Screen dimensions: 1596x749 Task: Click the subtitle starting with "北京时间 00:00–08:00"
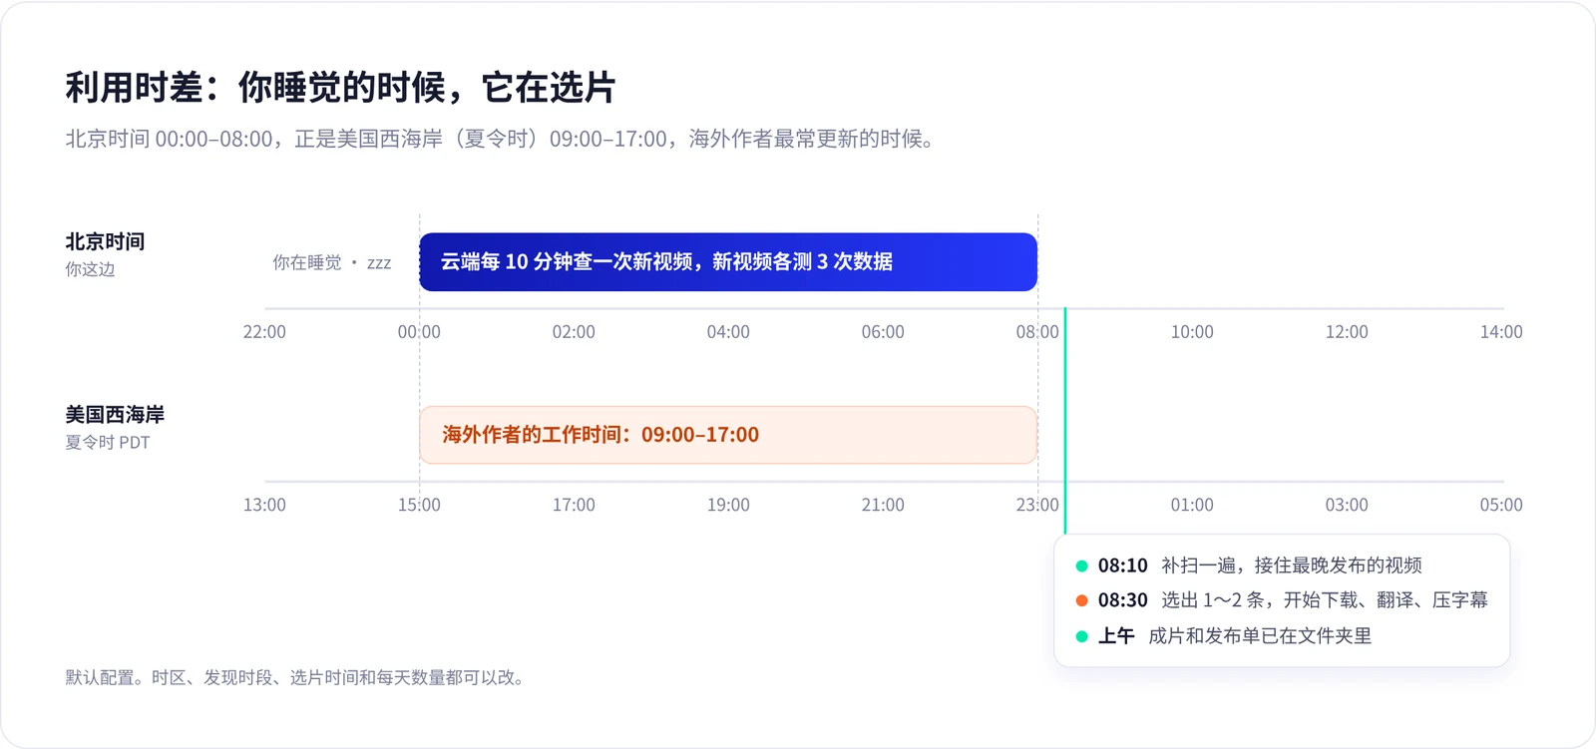point(500,139)
